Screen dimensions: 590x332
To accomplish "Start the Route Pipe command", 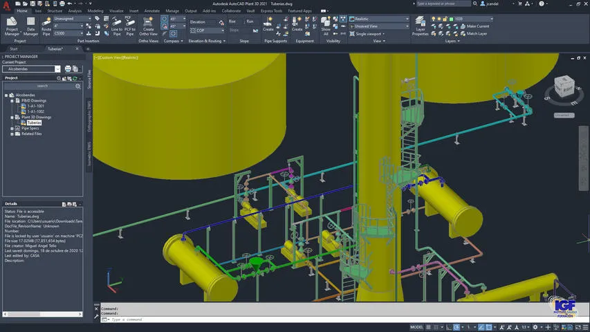I will click(46, 26).
